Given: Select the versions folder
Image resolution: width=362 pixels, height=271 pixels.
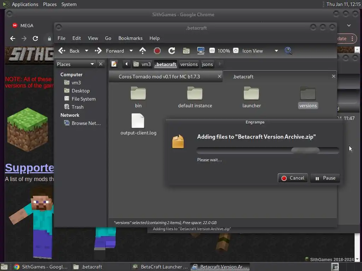Looking at the screenshot, I should [x=308, y=97].
